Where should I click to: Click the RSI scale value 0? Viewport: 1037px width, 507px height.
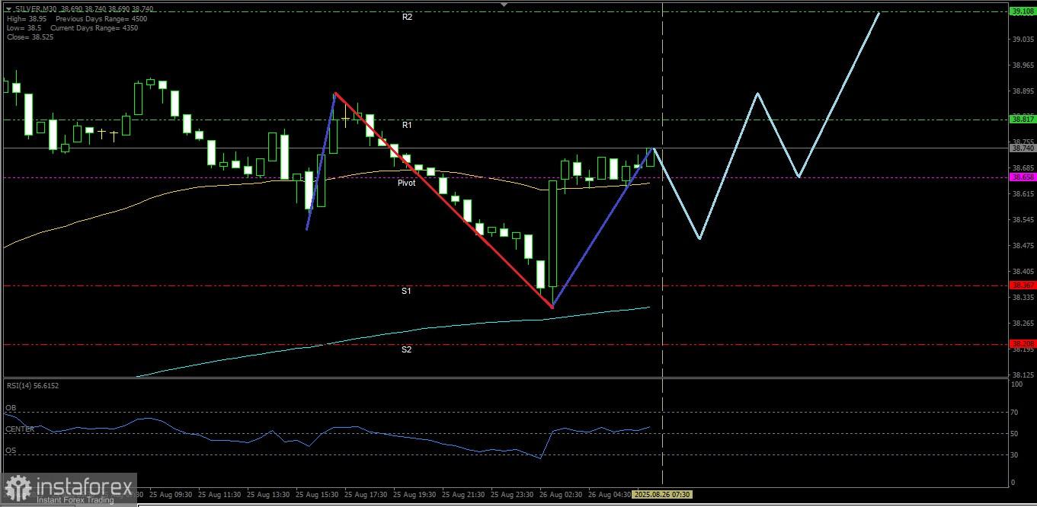(1013, 483)
